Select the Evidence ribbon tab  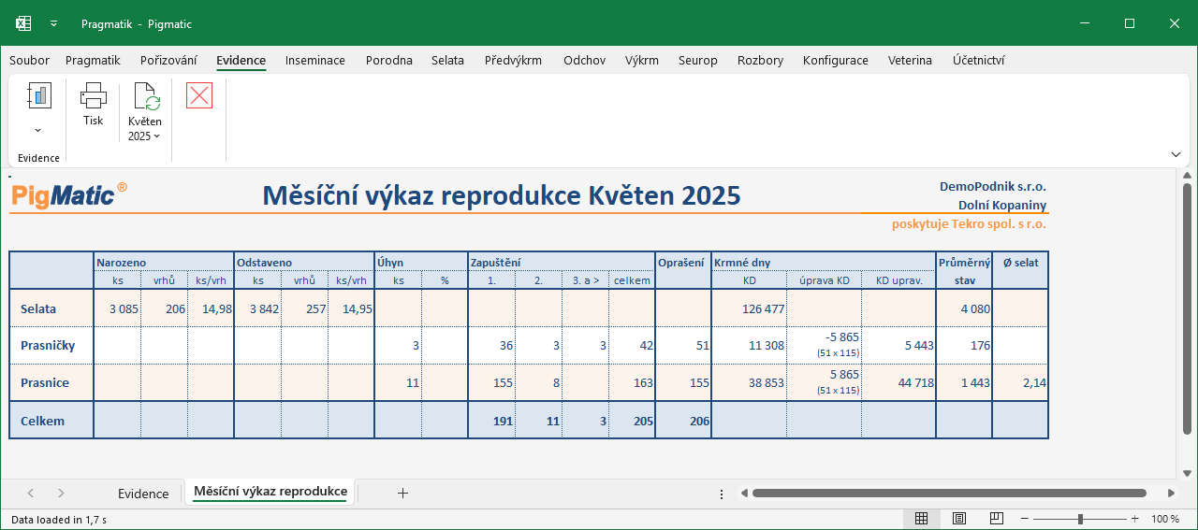[x=241, y=61]
